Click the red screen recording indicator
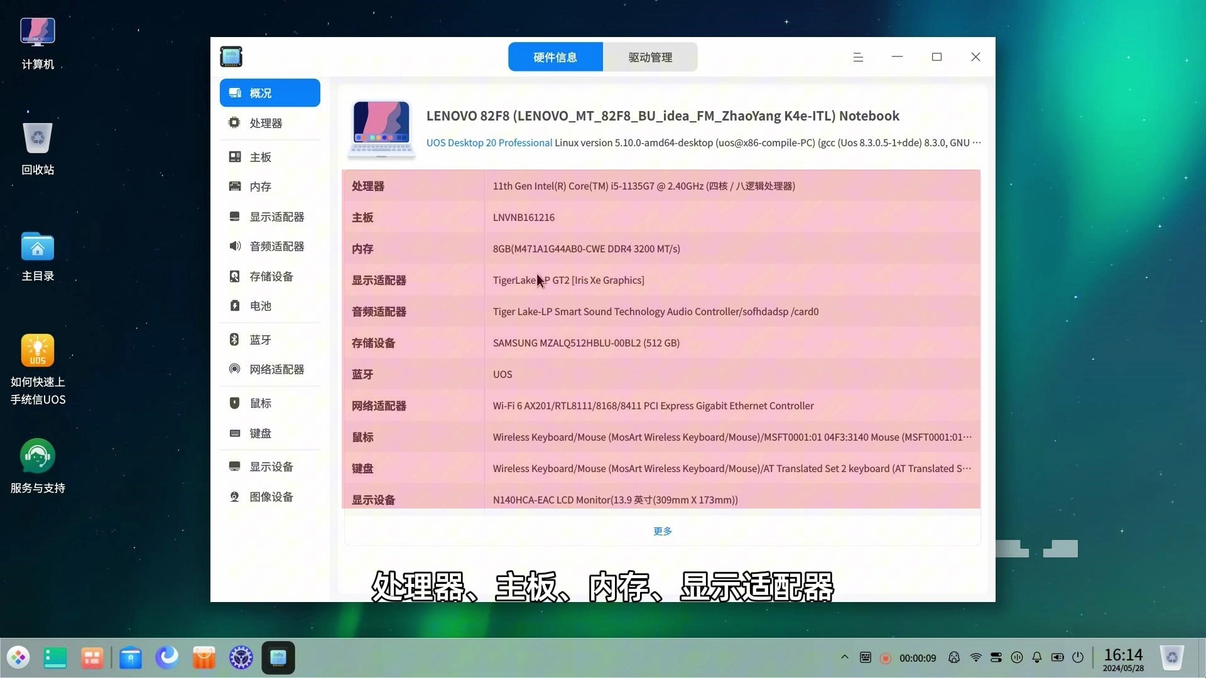 click(x=886, y=658)
